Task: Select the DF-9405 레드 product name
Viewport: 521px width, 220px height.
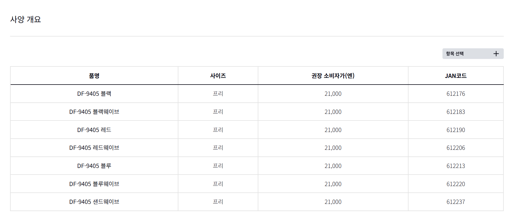Action: tap(94, 130)
